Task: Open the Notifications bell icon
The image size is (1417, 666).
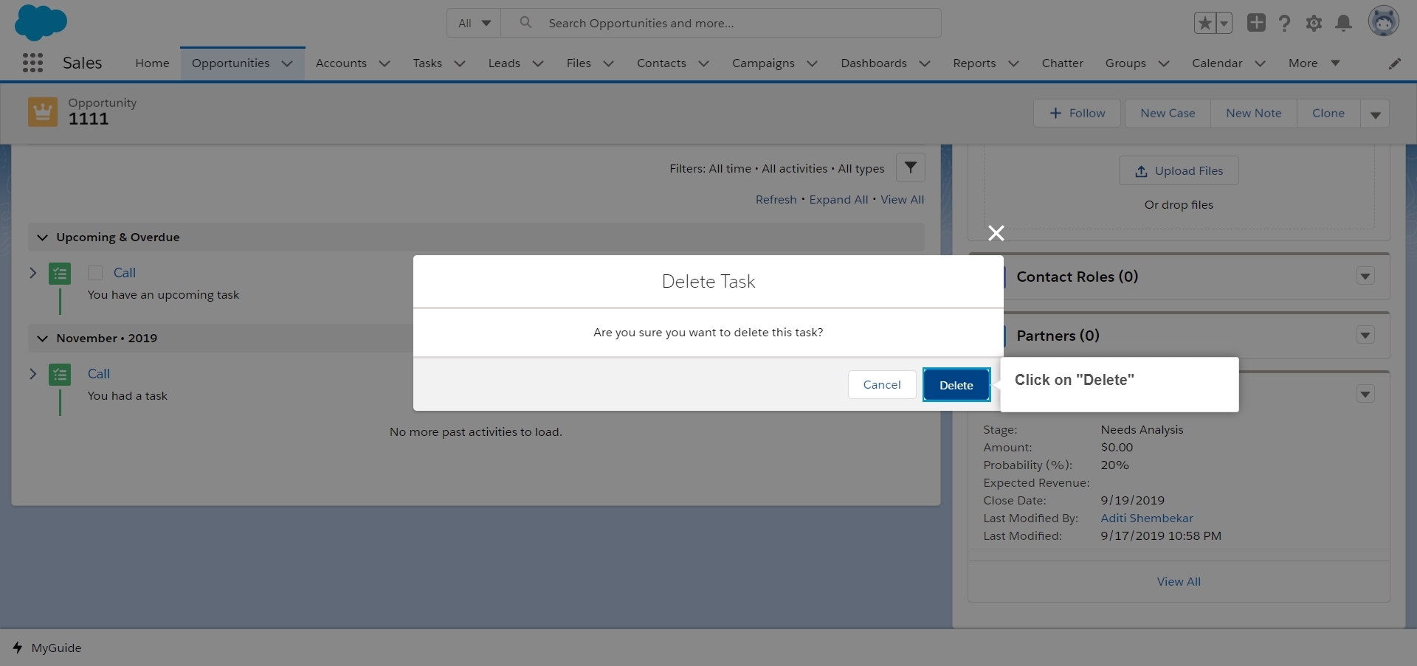Action: point(1343,23)
